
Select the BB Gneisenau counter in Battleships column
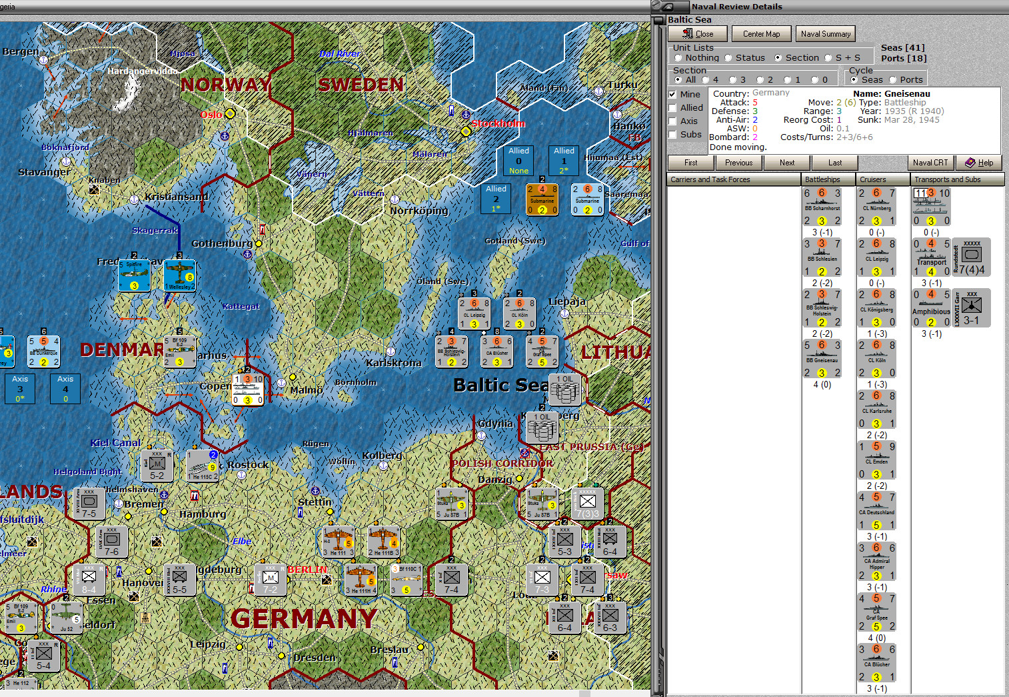click(x=822, y=358)
